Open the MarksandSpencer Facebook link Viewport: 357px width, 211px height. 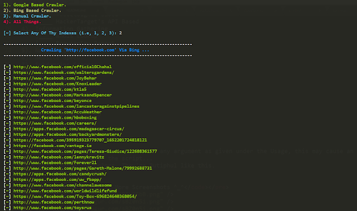click(62, 95)
